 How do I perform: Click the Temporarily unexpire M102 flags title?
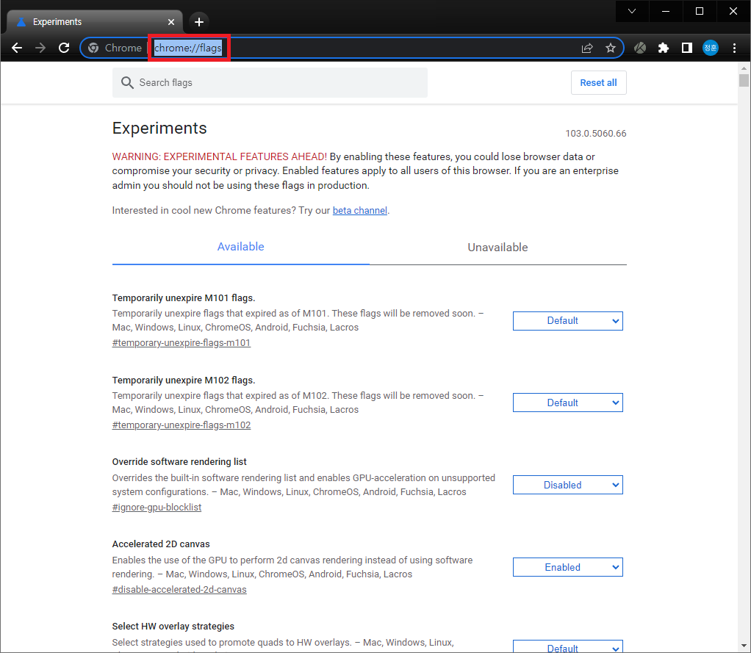tap(184, 380)
